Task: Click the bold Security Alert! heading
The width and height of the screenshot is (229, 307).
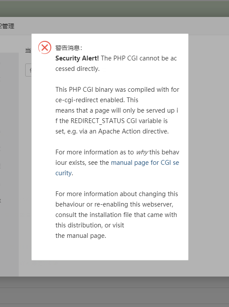Action: click(77, 58)
